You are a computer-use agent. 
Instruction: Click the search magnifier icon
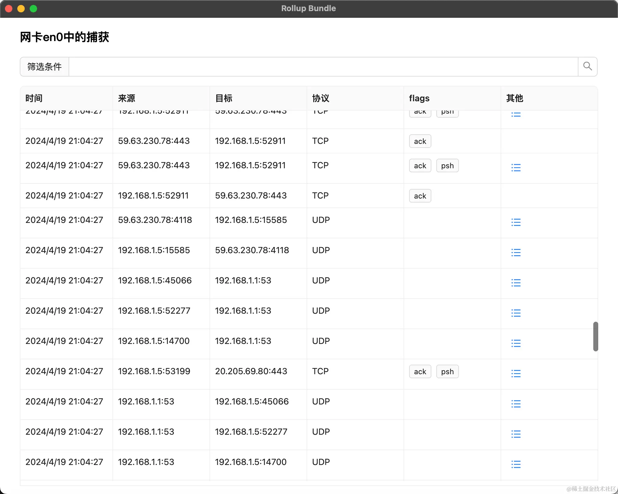click(x=587, y=66)
